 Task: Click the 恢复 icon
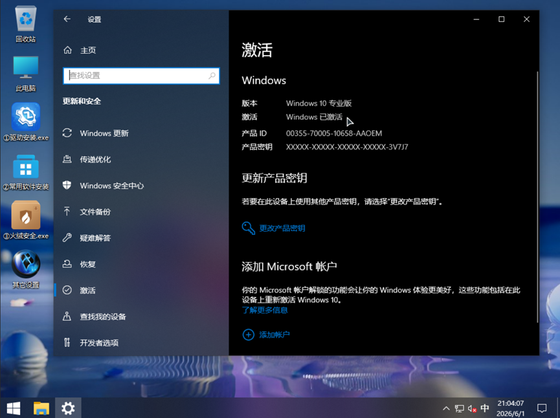[x=67, y=264]
